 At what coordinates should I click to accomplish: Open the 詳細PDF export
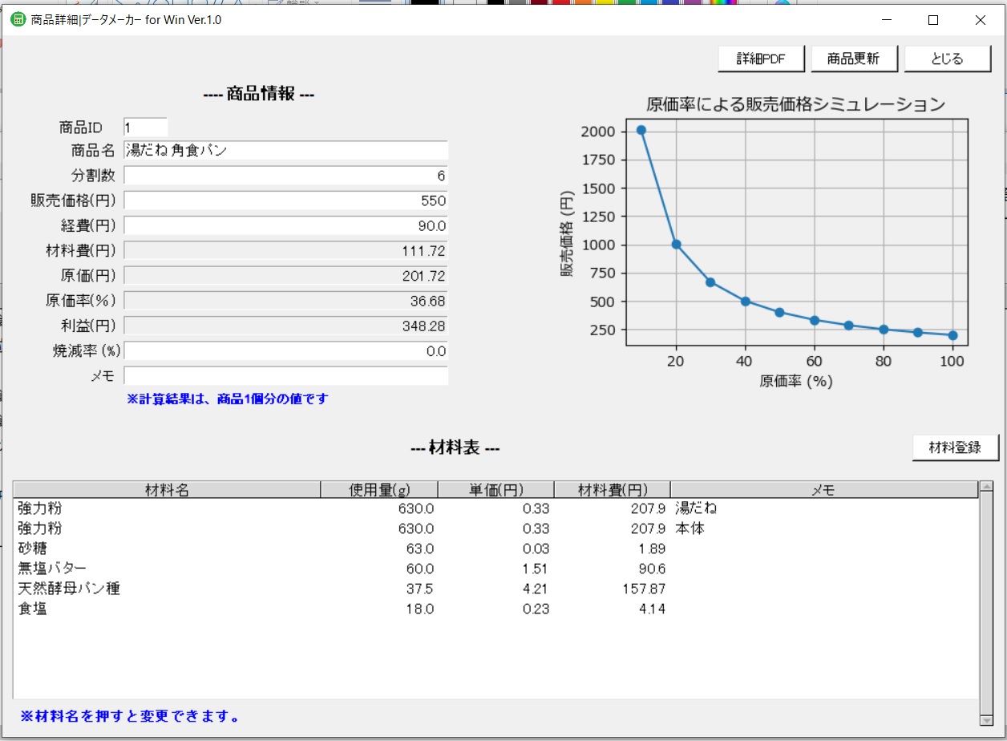tap(760, 59)
